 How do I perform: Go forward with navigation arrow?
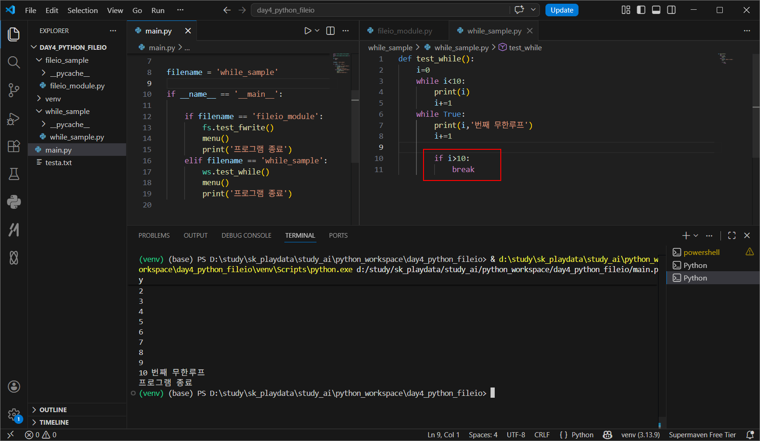242,10
